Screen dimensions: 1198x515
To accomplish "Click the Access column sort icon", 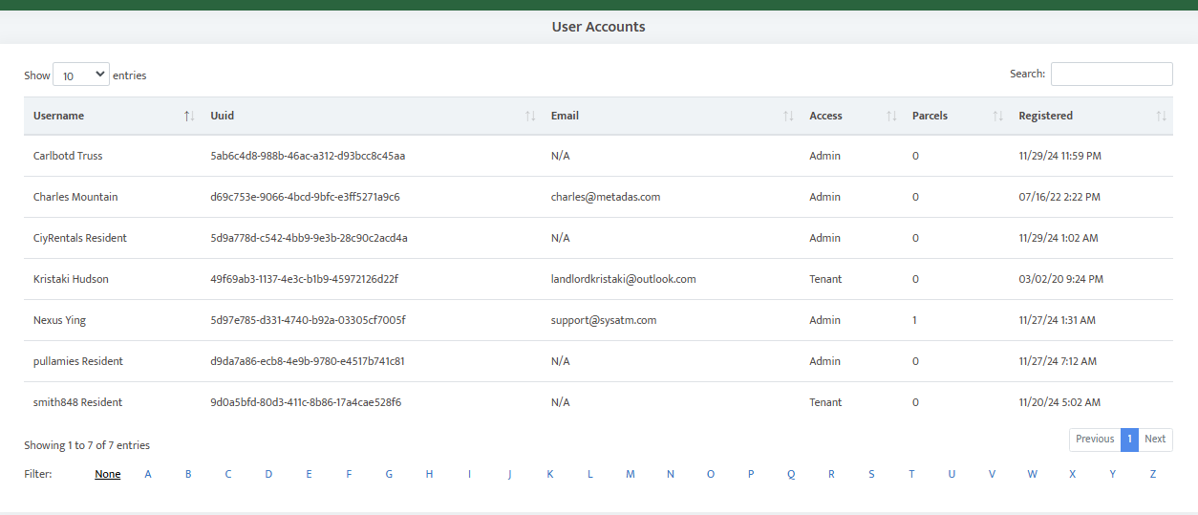I will pos(891,116).
